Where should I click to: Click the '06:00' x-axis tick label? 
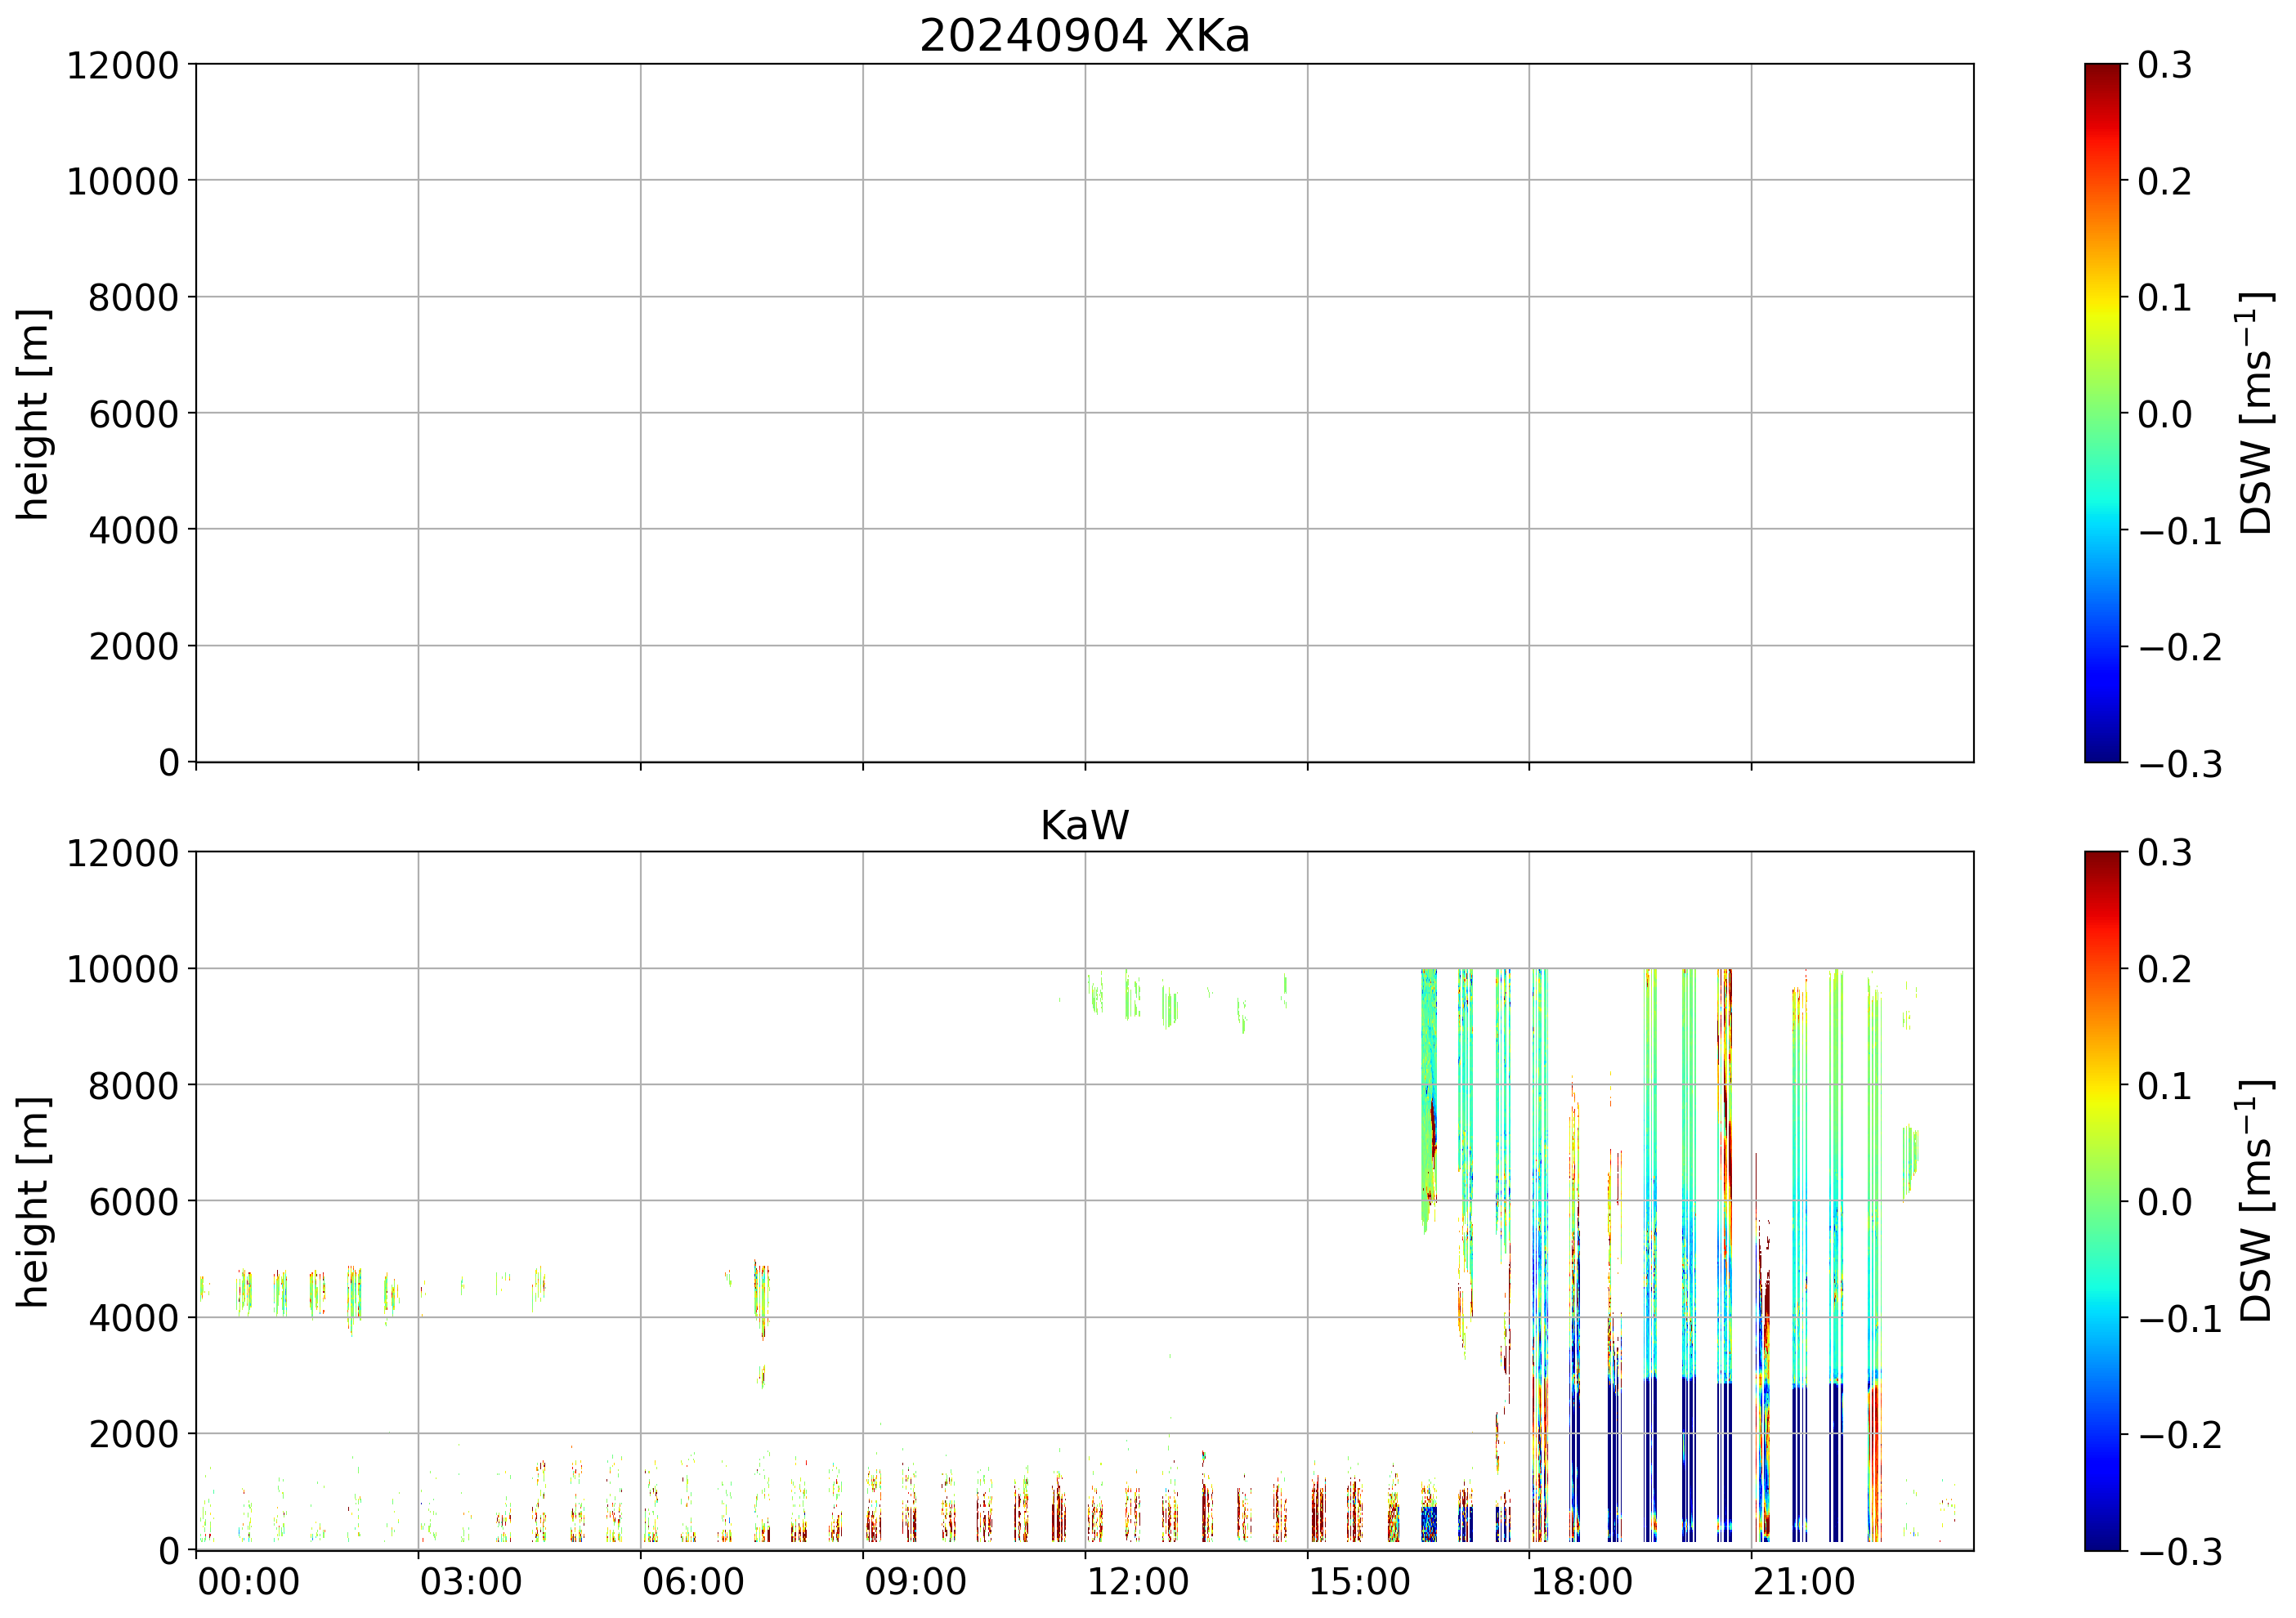(x=693, y=1583)
